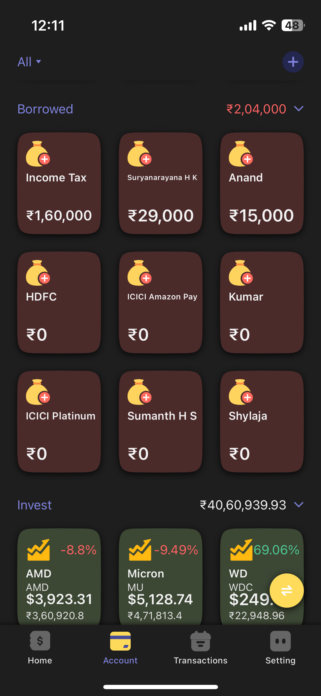Screen dimensions: 321x696
Task: Tap the blue plus add account button
Action: tap(293, 62)
